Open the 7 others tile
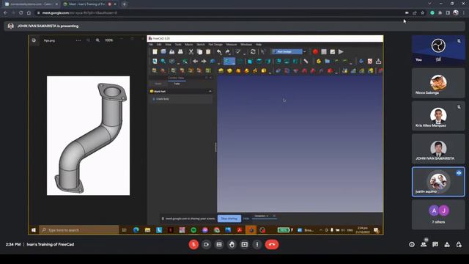 pyautogui.click(x=438, y=215)
